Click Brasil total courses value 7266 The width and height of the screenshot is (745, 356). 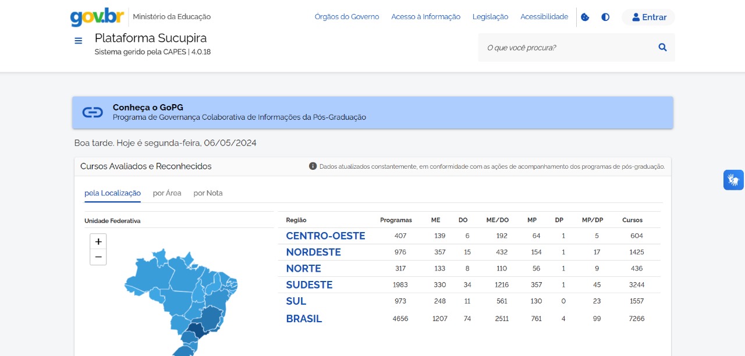pyautogui.click(x=636, y=318)
